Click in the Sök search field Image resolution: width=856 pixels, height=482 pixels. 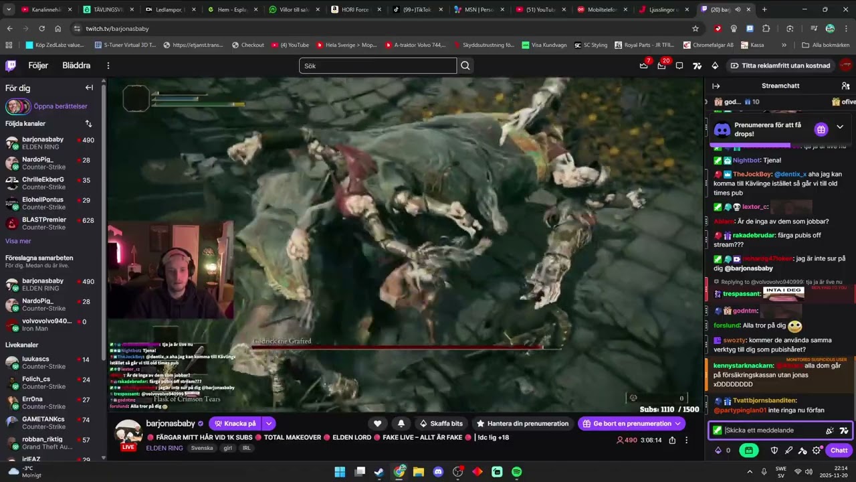378,66
